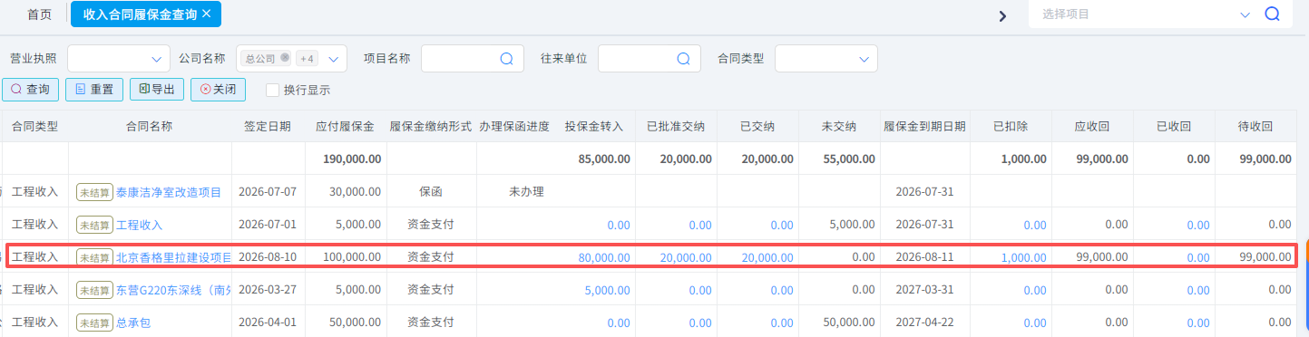Viewport: 1309px width, 337px height.
Task: Click 已扣除 value 1,000.00 in 北京香格里拉 row
Action: [x=1023, y=257]
